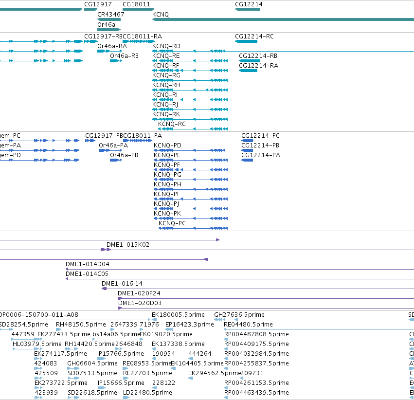Select EST RP004463439.5prime
This screenshot has height=400, width=414.
(x=256, y=393)
